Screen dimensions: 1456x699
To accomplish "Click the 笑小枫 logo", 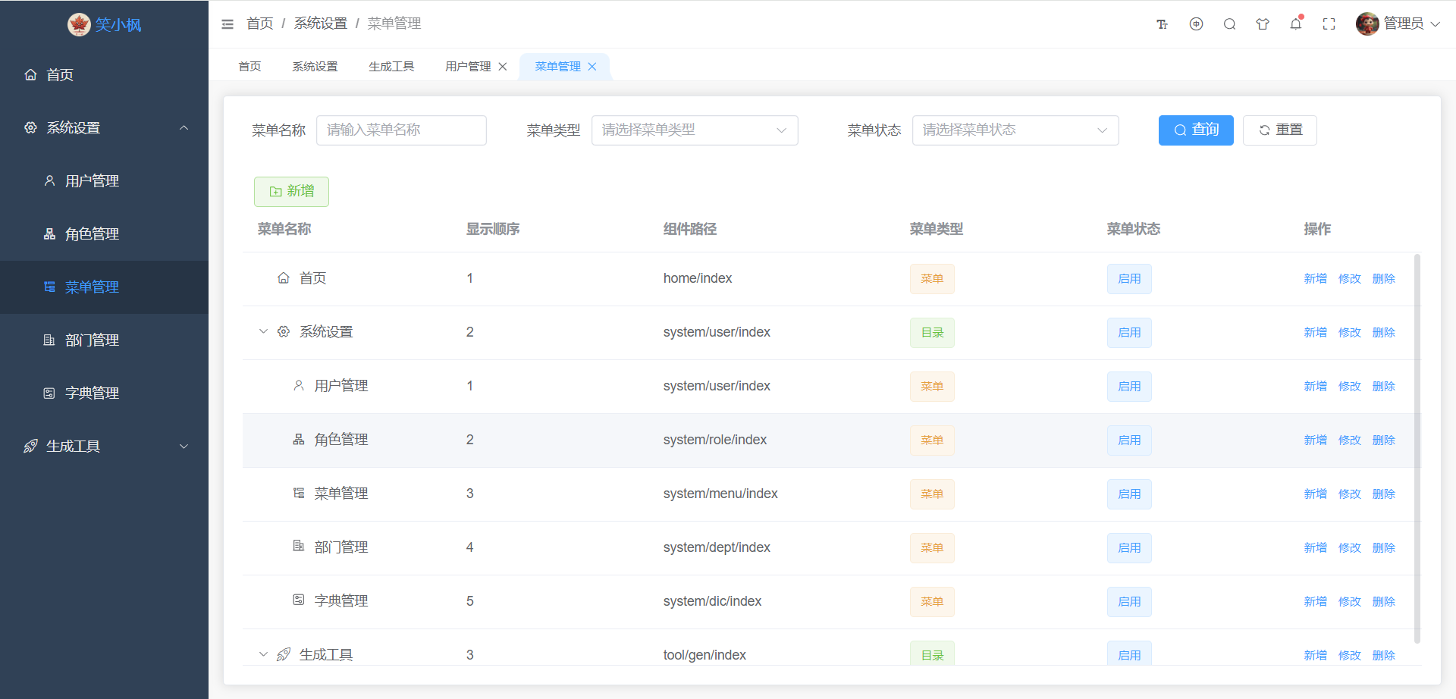I will pyautogui.click(x=105, y=25).
